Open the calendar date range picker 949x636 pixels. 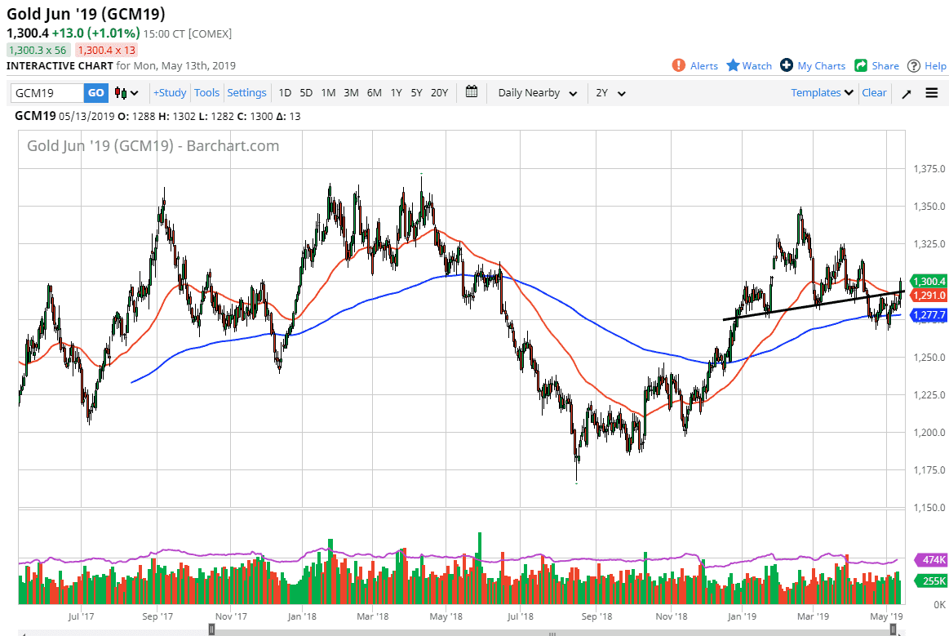click(472, 92)
